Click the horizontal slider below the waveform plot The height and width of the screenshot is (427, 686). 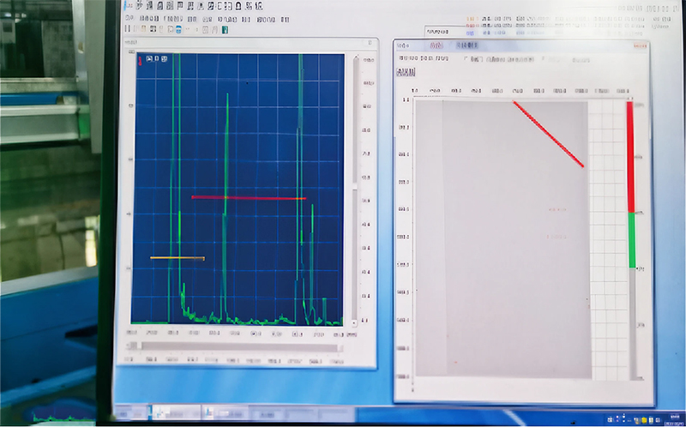click(233, 347)
